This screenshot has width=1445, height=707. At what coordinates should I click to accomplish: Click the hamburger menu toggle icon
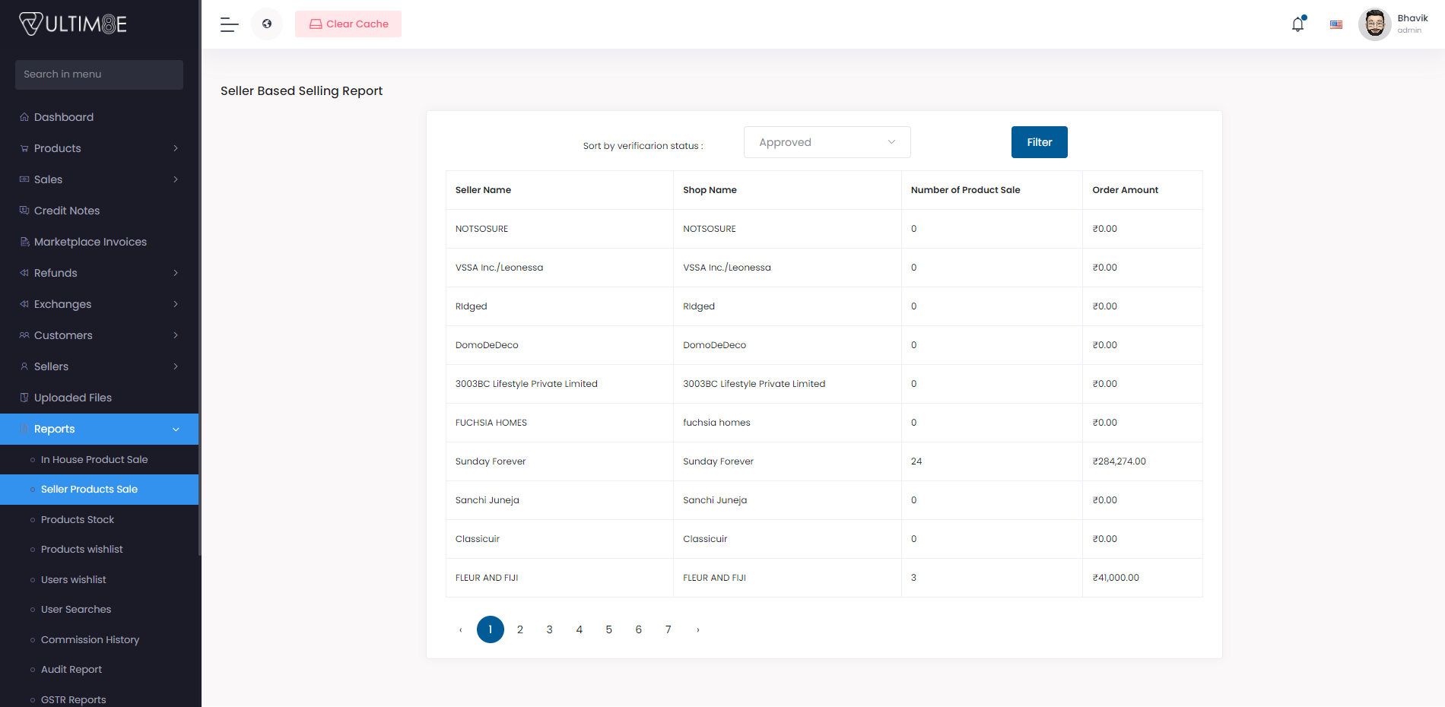[229, 24]
